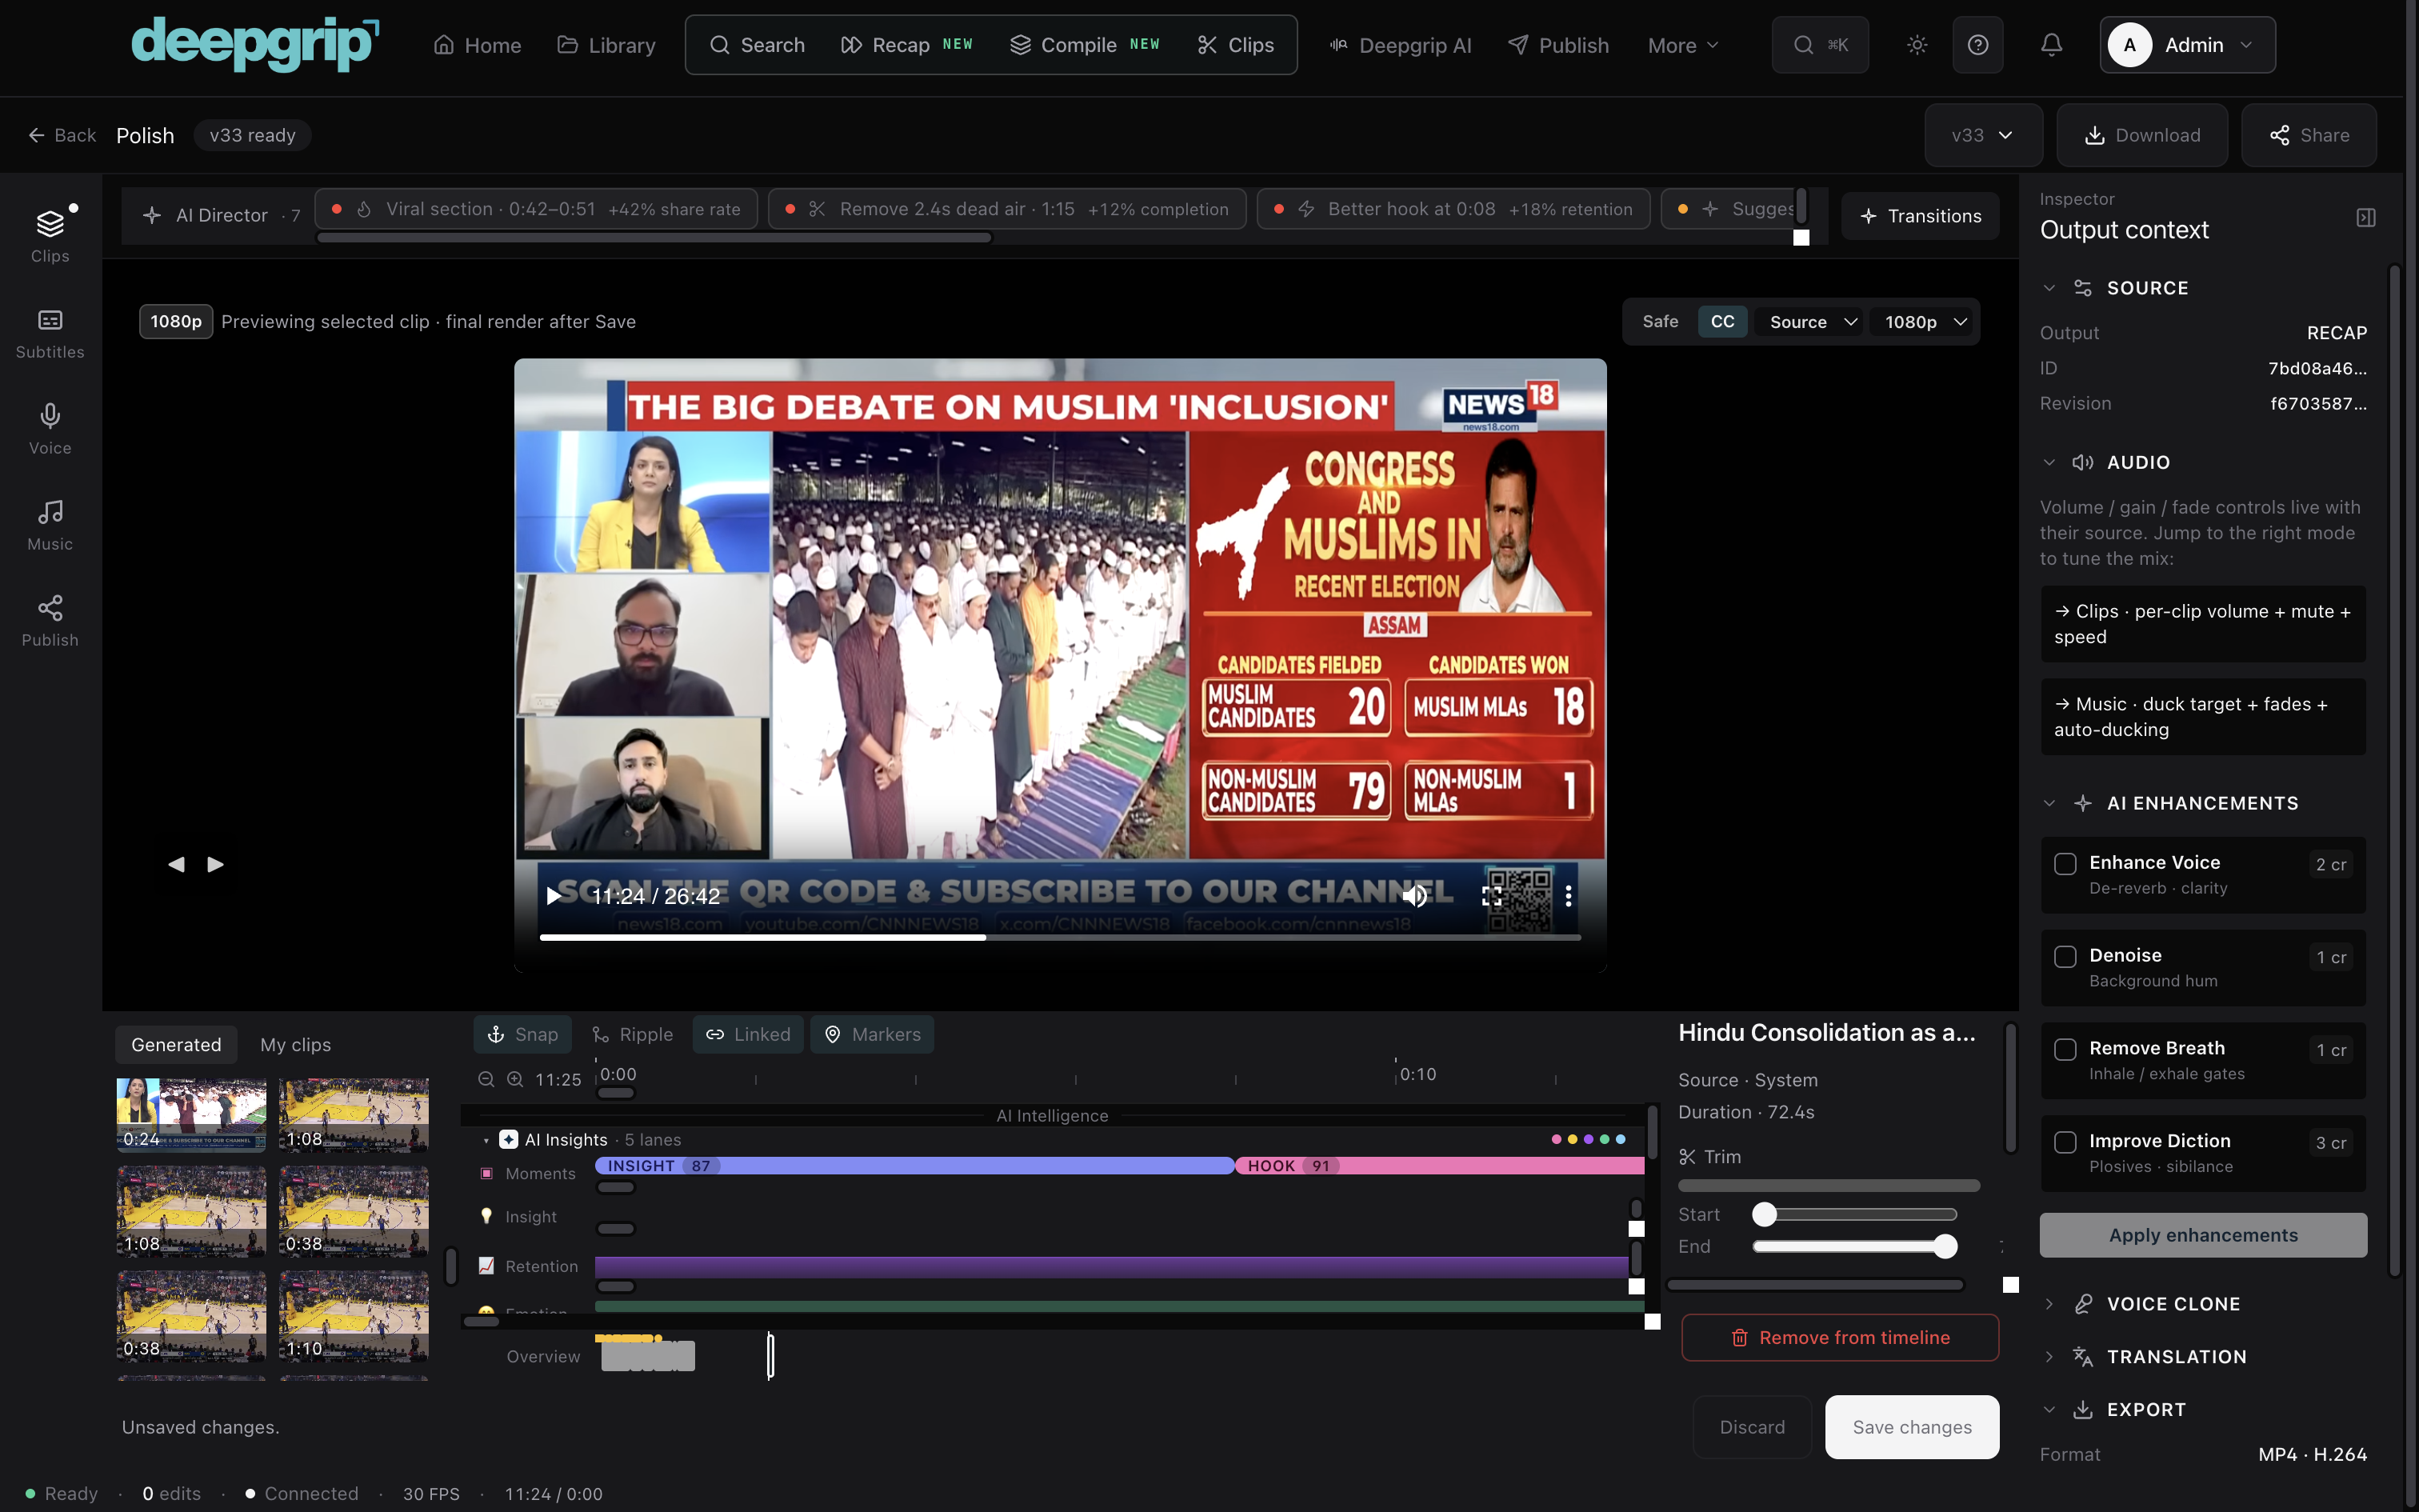The width and height of the screenshot is (2419, 1512).
Task: Enable Improve Diction checkbox
Action: pos(2065,1142)
